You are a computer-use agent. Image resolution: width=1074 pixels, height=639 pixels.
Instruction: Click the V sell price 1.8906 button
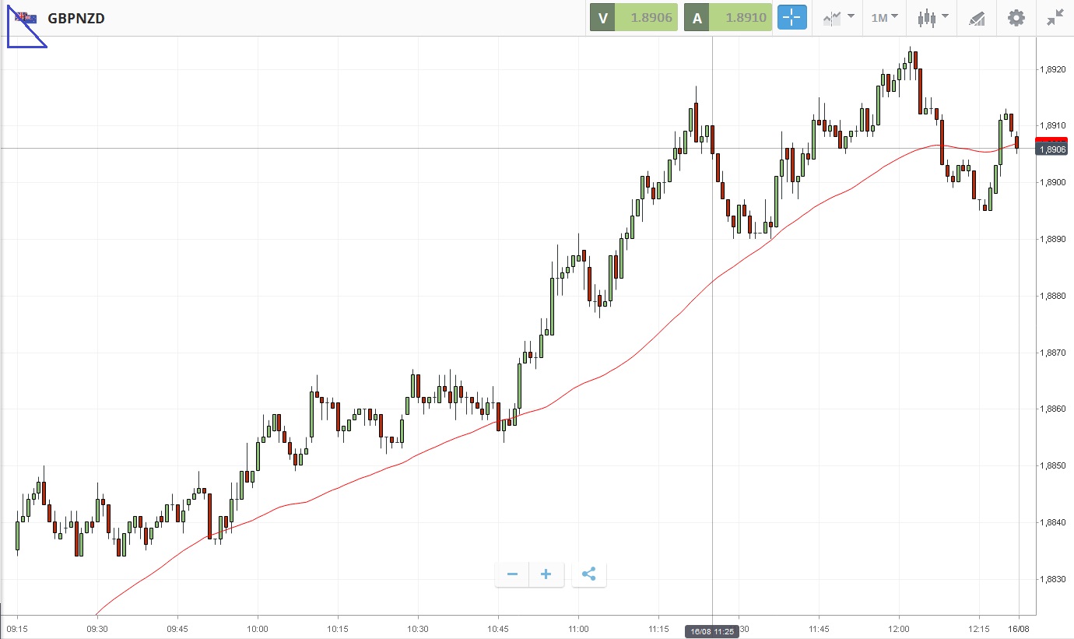point(634,18)
